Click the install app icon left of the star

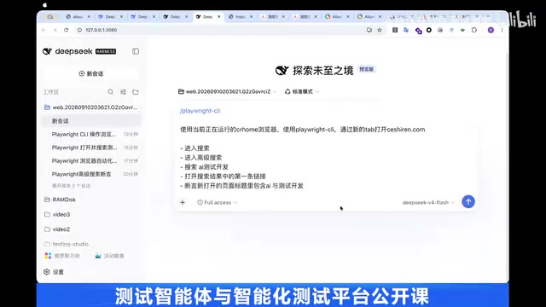tap(369, 31)
